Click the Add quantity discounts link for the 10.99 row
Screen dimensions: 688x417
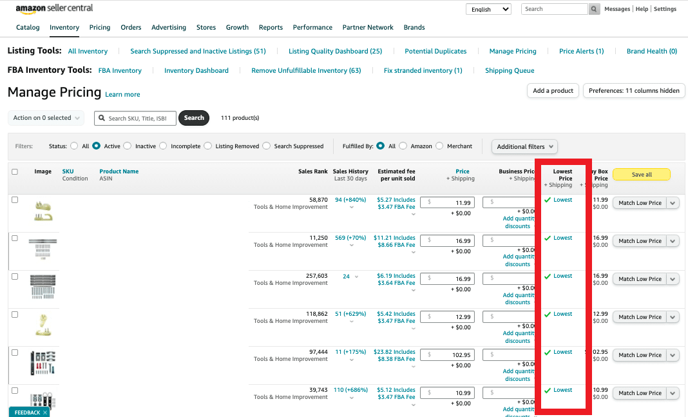pos(518,412)
